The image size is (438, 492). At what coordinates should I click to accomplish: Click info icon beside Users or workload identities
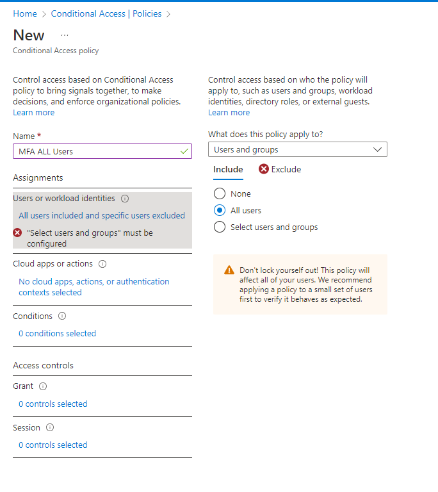(x=125, y=199)
